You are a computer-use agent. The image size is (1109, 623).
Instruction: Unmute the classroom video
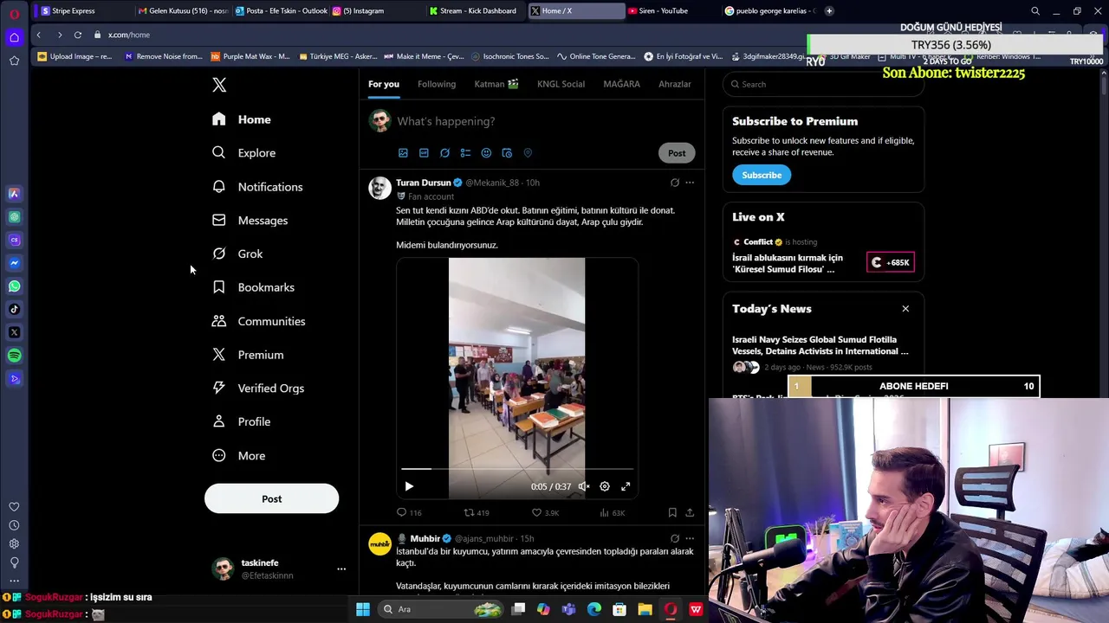click(584, 486)
